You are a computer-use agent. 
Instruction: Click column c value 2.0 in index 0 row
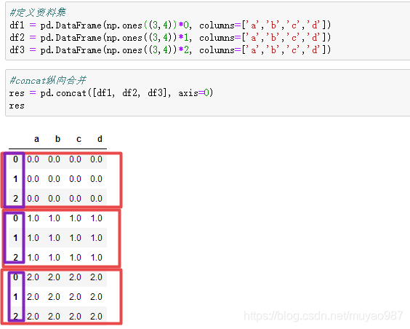[76, 277]
